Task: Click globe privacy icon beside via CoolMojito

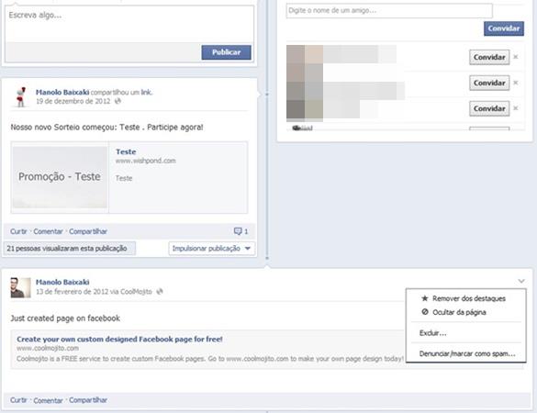Action: 159,292
